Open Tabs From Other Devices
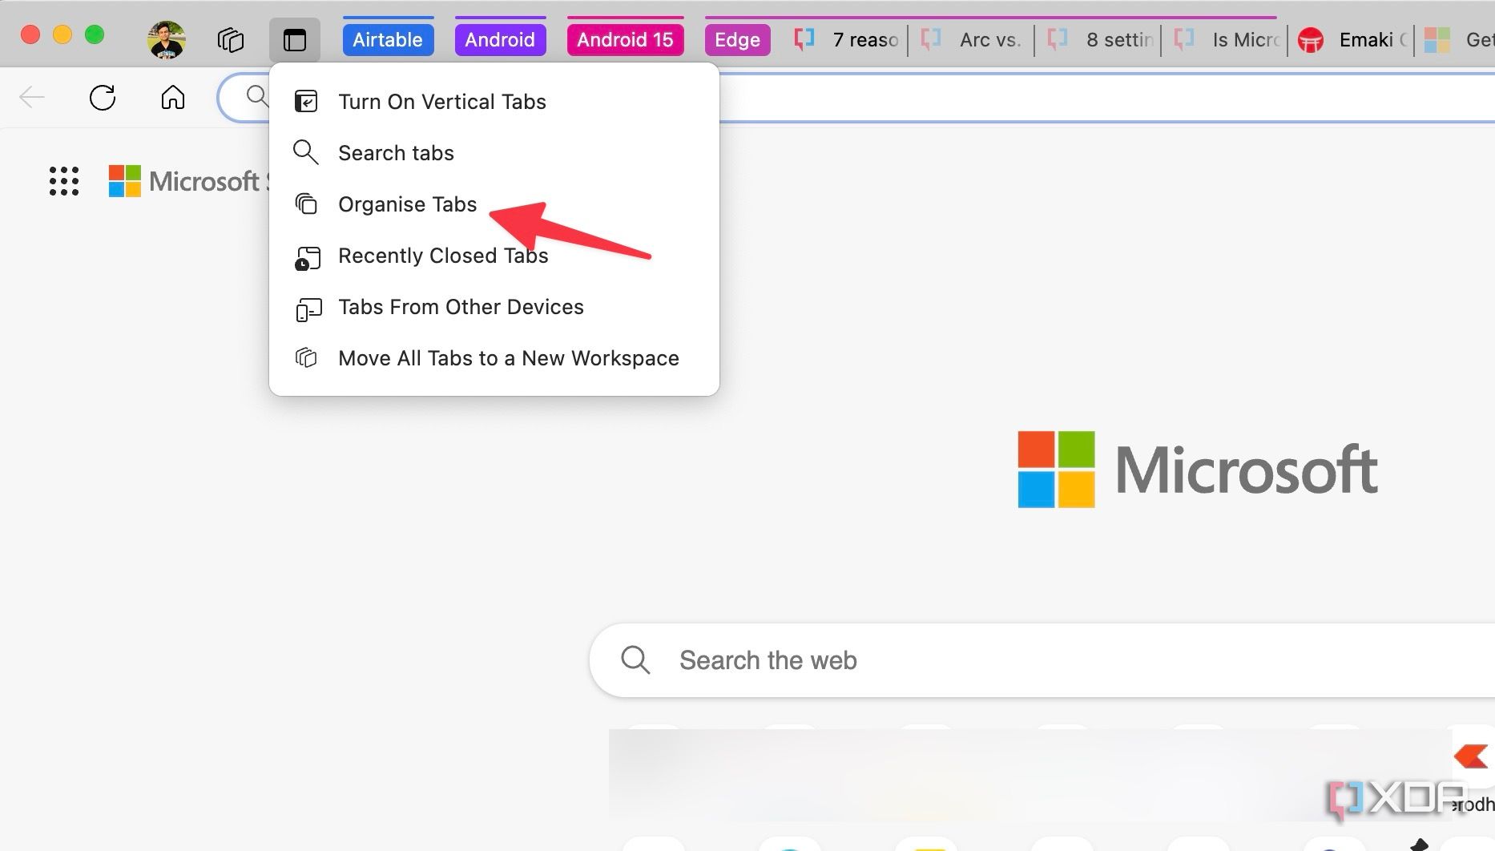 494,307
